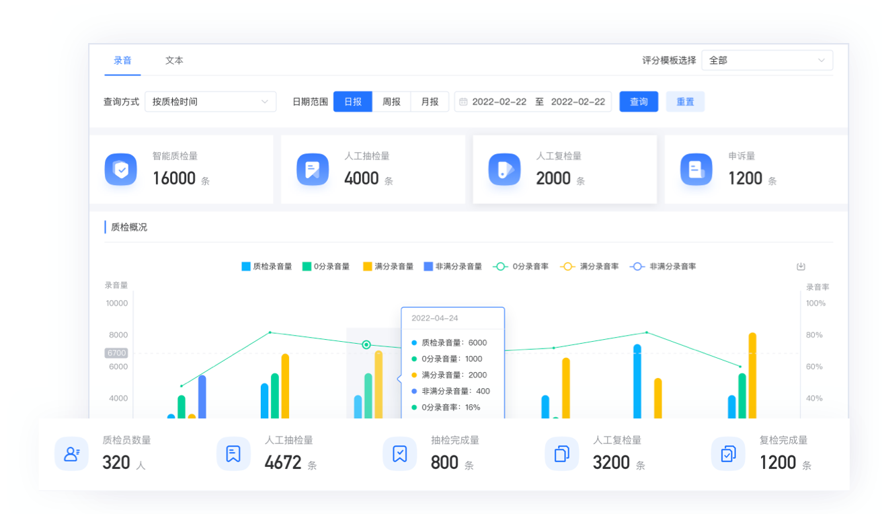Image resolution: width=882 pixels, height=514 pixels.
Task: Switch to the 文本 tab
Action: coord(174,61)
